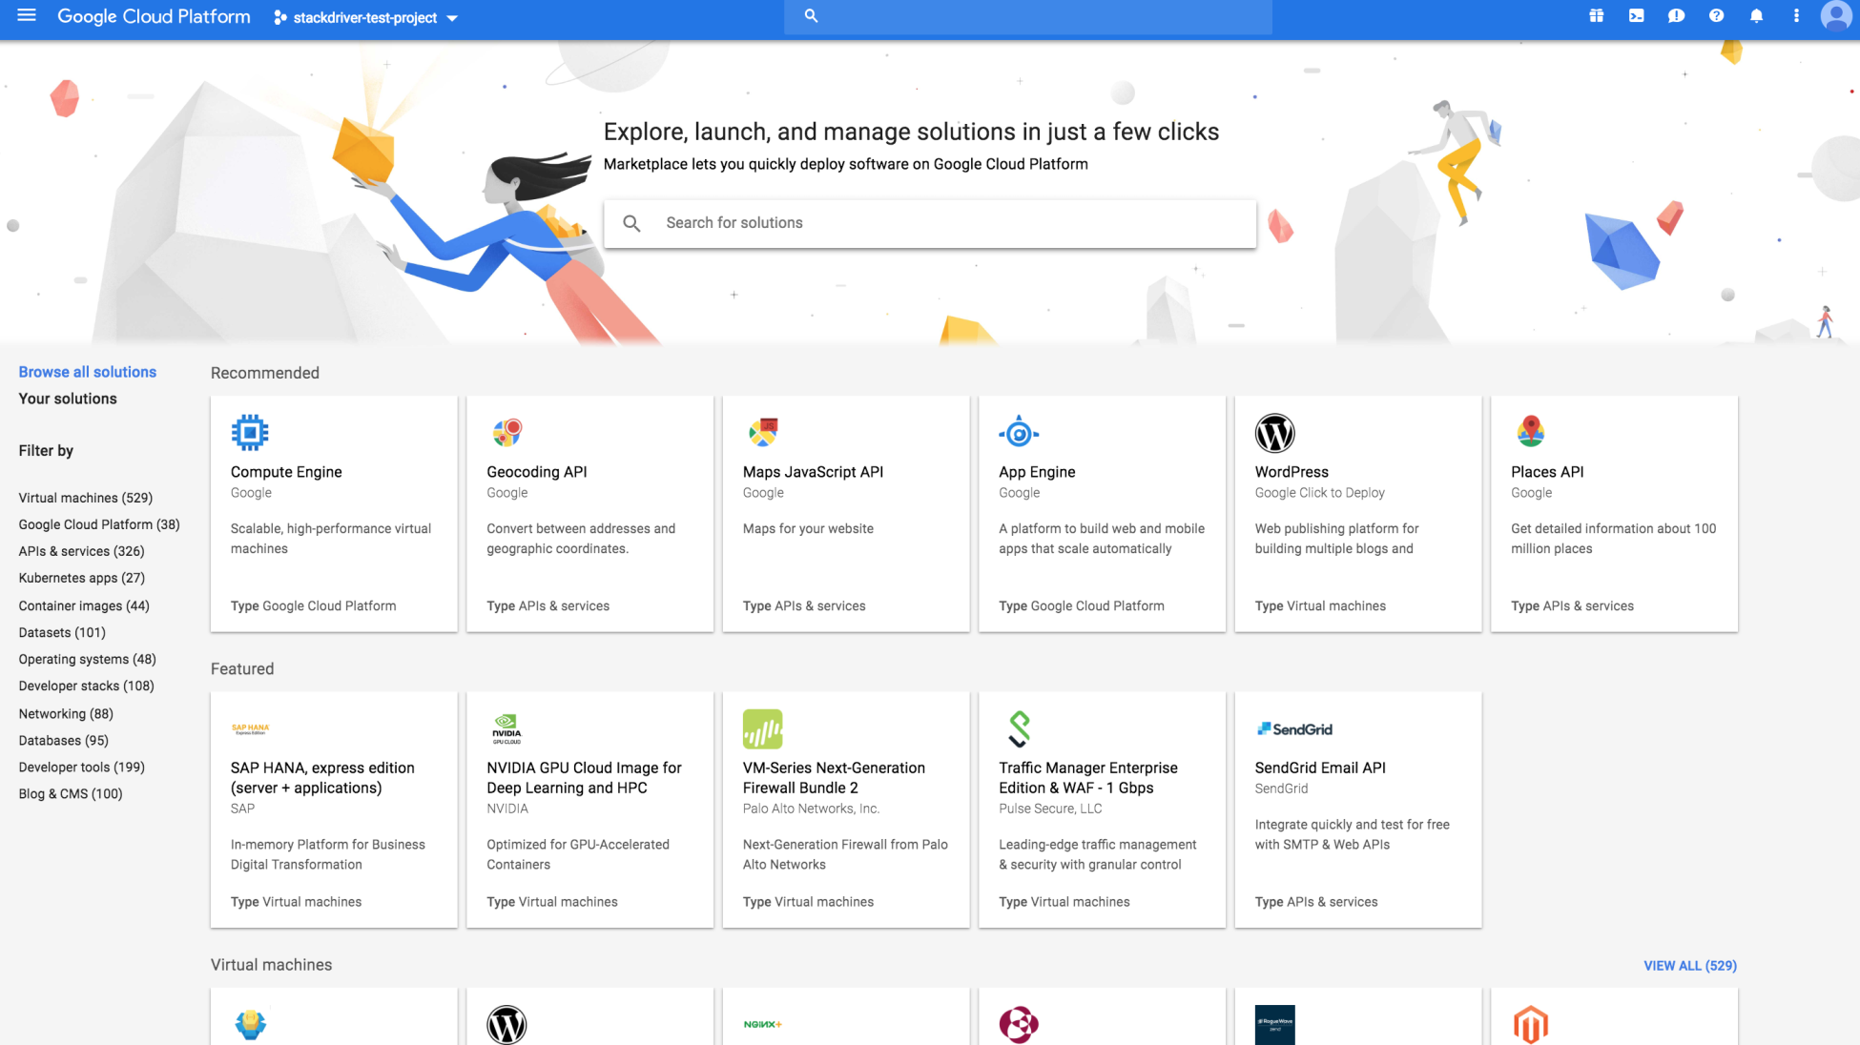Filter by Developer tools (199)
This screenshot has width=1860, height=1045.
(82, 767)
